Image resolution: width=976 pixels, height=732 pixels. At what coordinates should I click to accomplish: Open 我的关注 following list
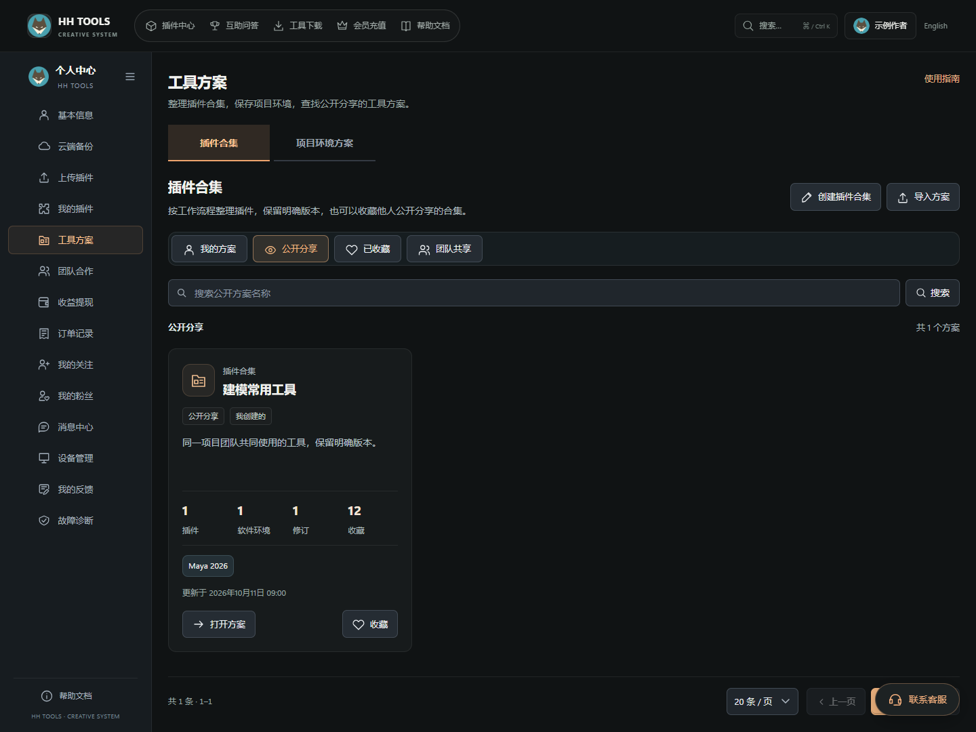(75, 365)
